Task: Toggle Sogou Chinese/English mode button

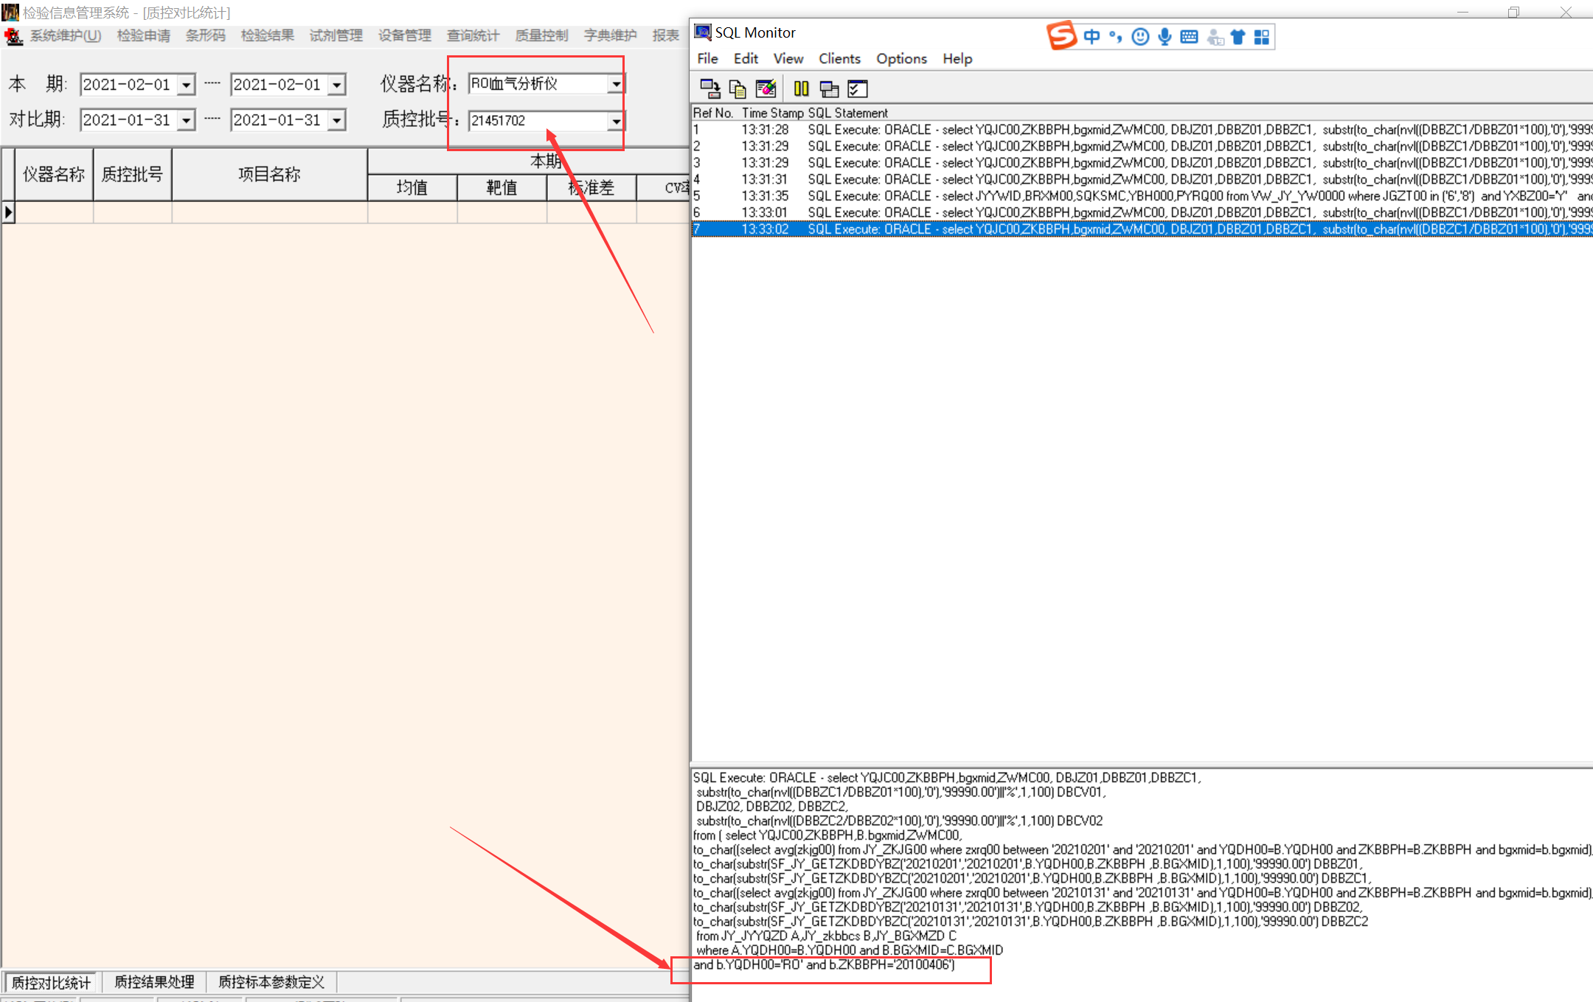Action: point(1091,37)
